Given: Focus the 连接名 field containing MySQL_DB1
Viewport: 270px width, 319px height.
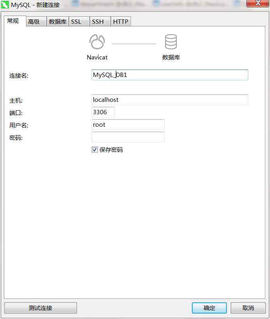Looking at the screenshot, I should (170, 75).
